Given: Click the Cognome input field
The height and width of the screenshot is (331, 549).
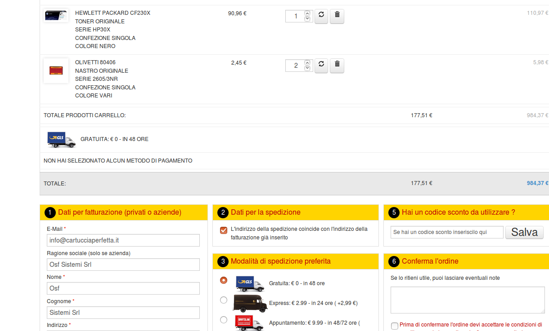Looking at the screenshot, I should point(123,313).
